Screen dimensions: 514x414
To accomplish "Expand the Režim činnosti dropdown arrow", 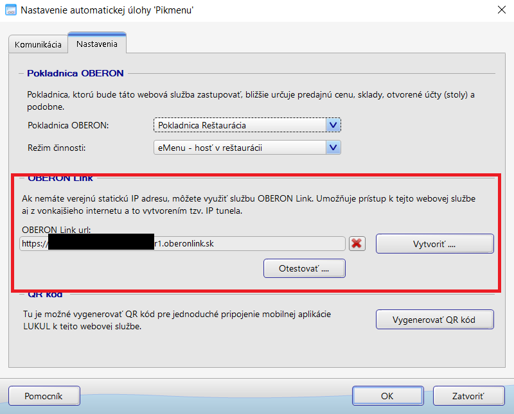I will click(333, 148).
